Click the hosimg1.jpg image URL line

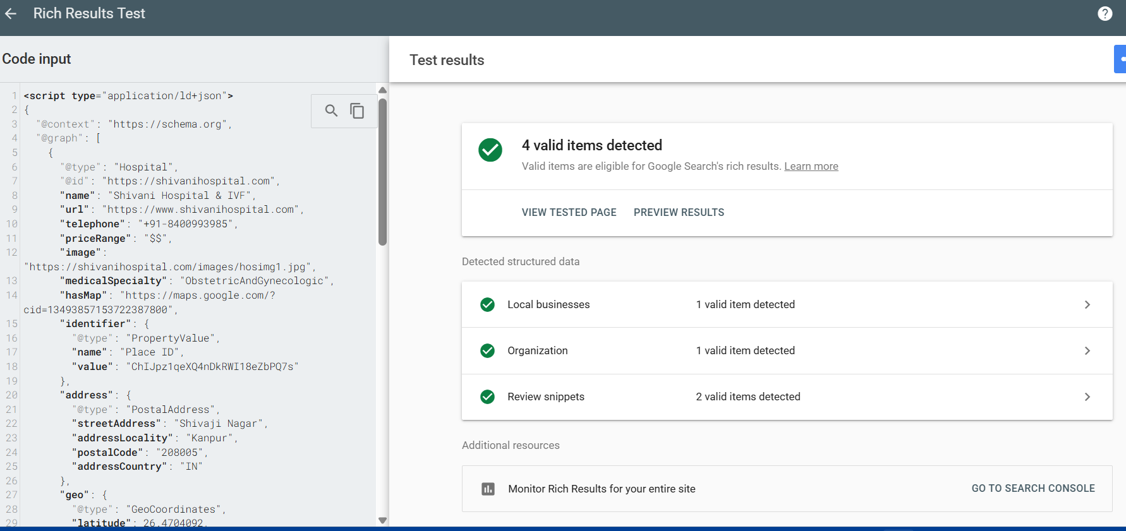pos(170,267)
